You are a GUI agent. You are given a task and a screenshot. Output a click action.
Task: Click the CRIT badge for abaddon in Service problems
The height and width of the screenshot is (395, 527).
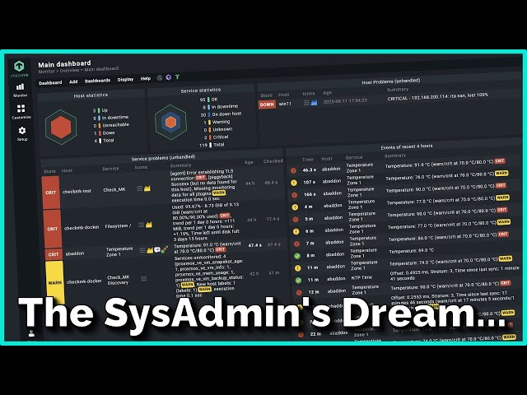54,254
